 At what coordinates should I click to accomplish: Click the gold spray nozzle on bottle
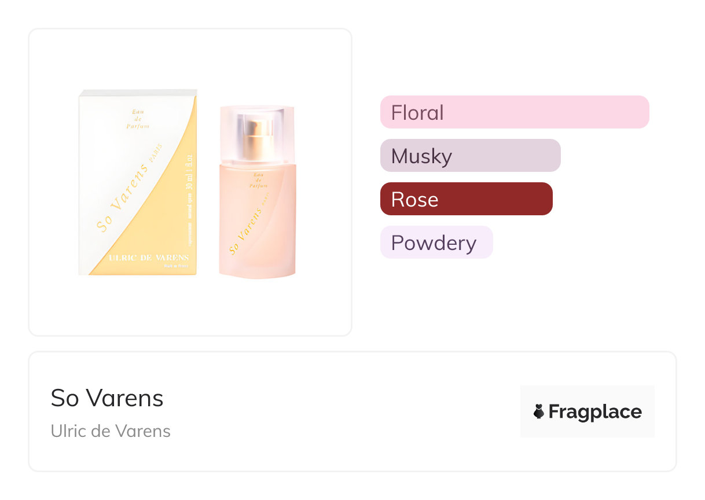258,139
